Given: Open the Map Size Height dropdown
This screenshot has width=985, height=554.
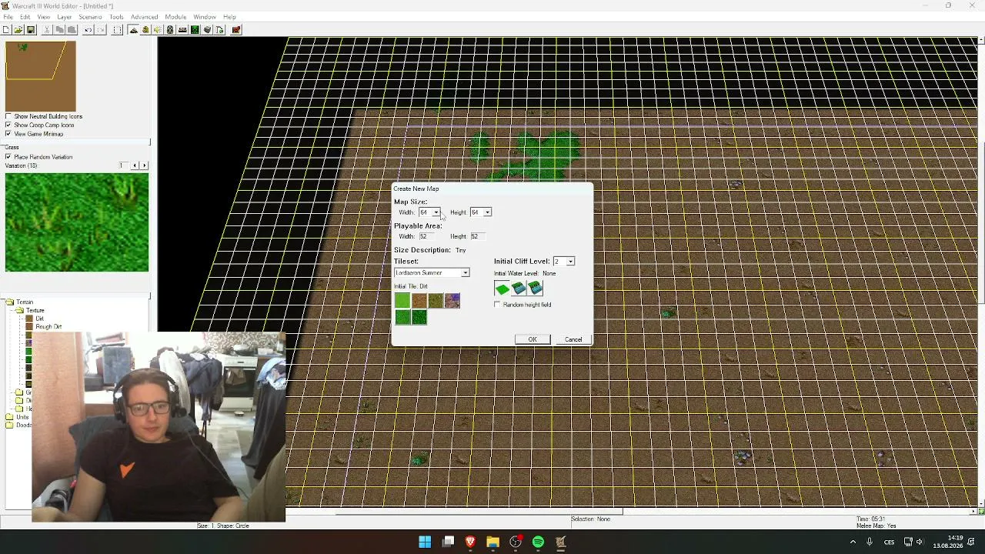Looking at the screenshot, I should click(487, 212).
